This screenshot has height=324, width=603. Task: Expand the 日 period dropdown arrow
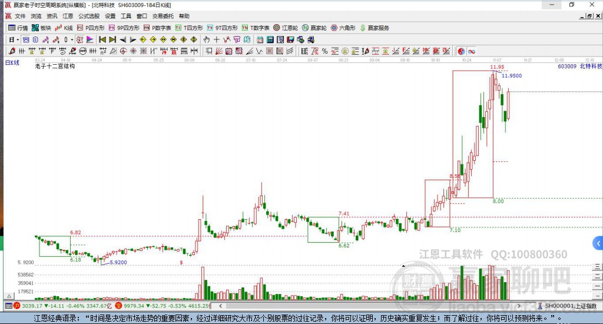click(x=18, y=39)
